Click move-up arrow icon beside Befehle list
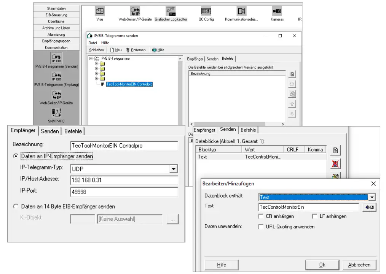386x274 pixels. 292,104
